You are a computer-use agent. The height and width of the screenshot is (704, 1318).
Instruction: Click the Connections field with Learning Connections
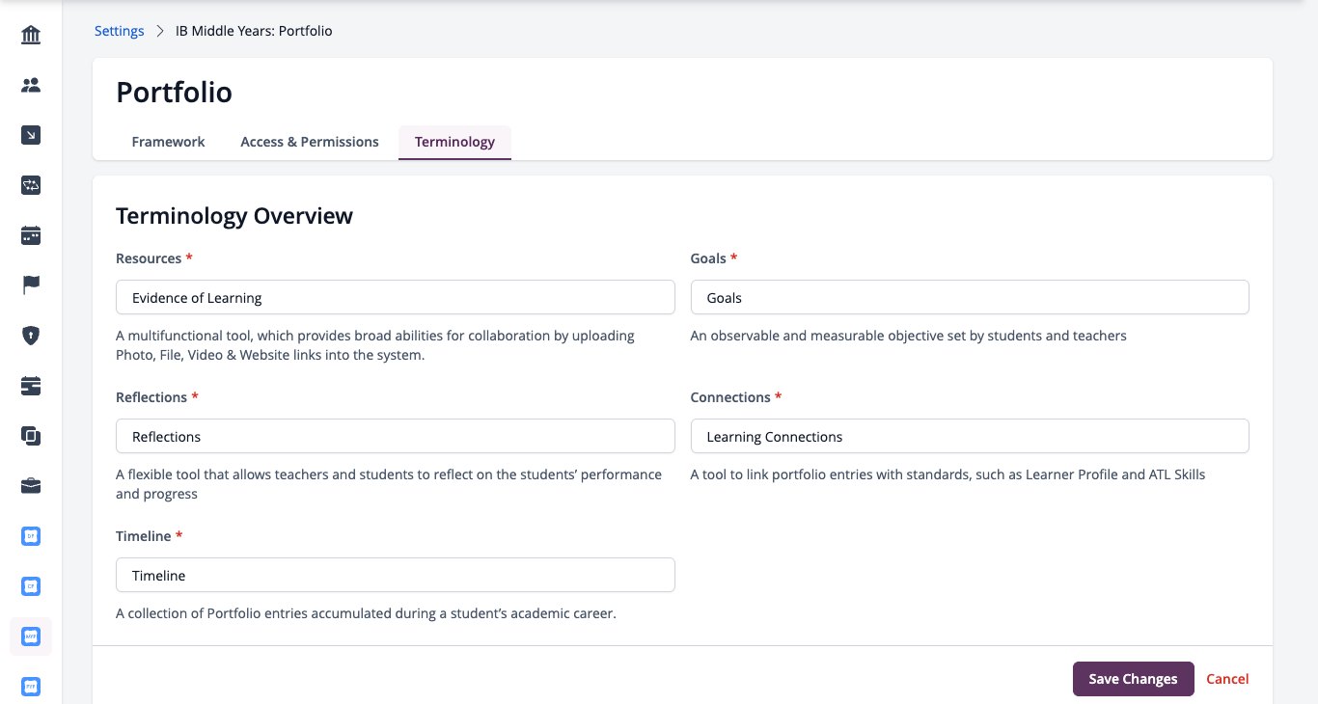point(970,437)
